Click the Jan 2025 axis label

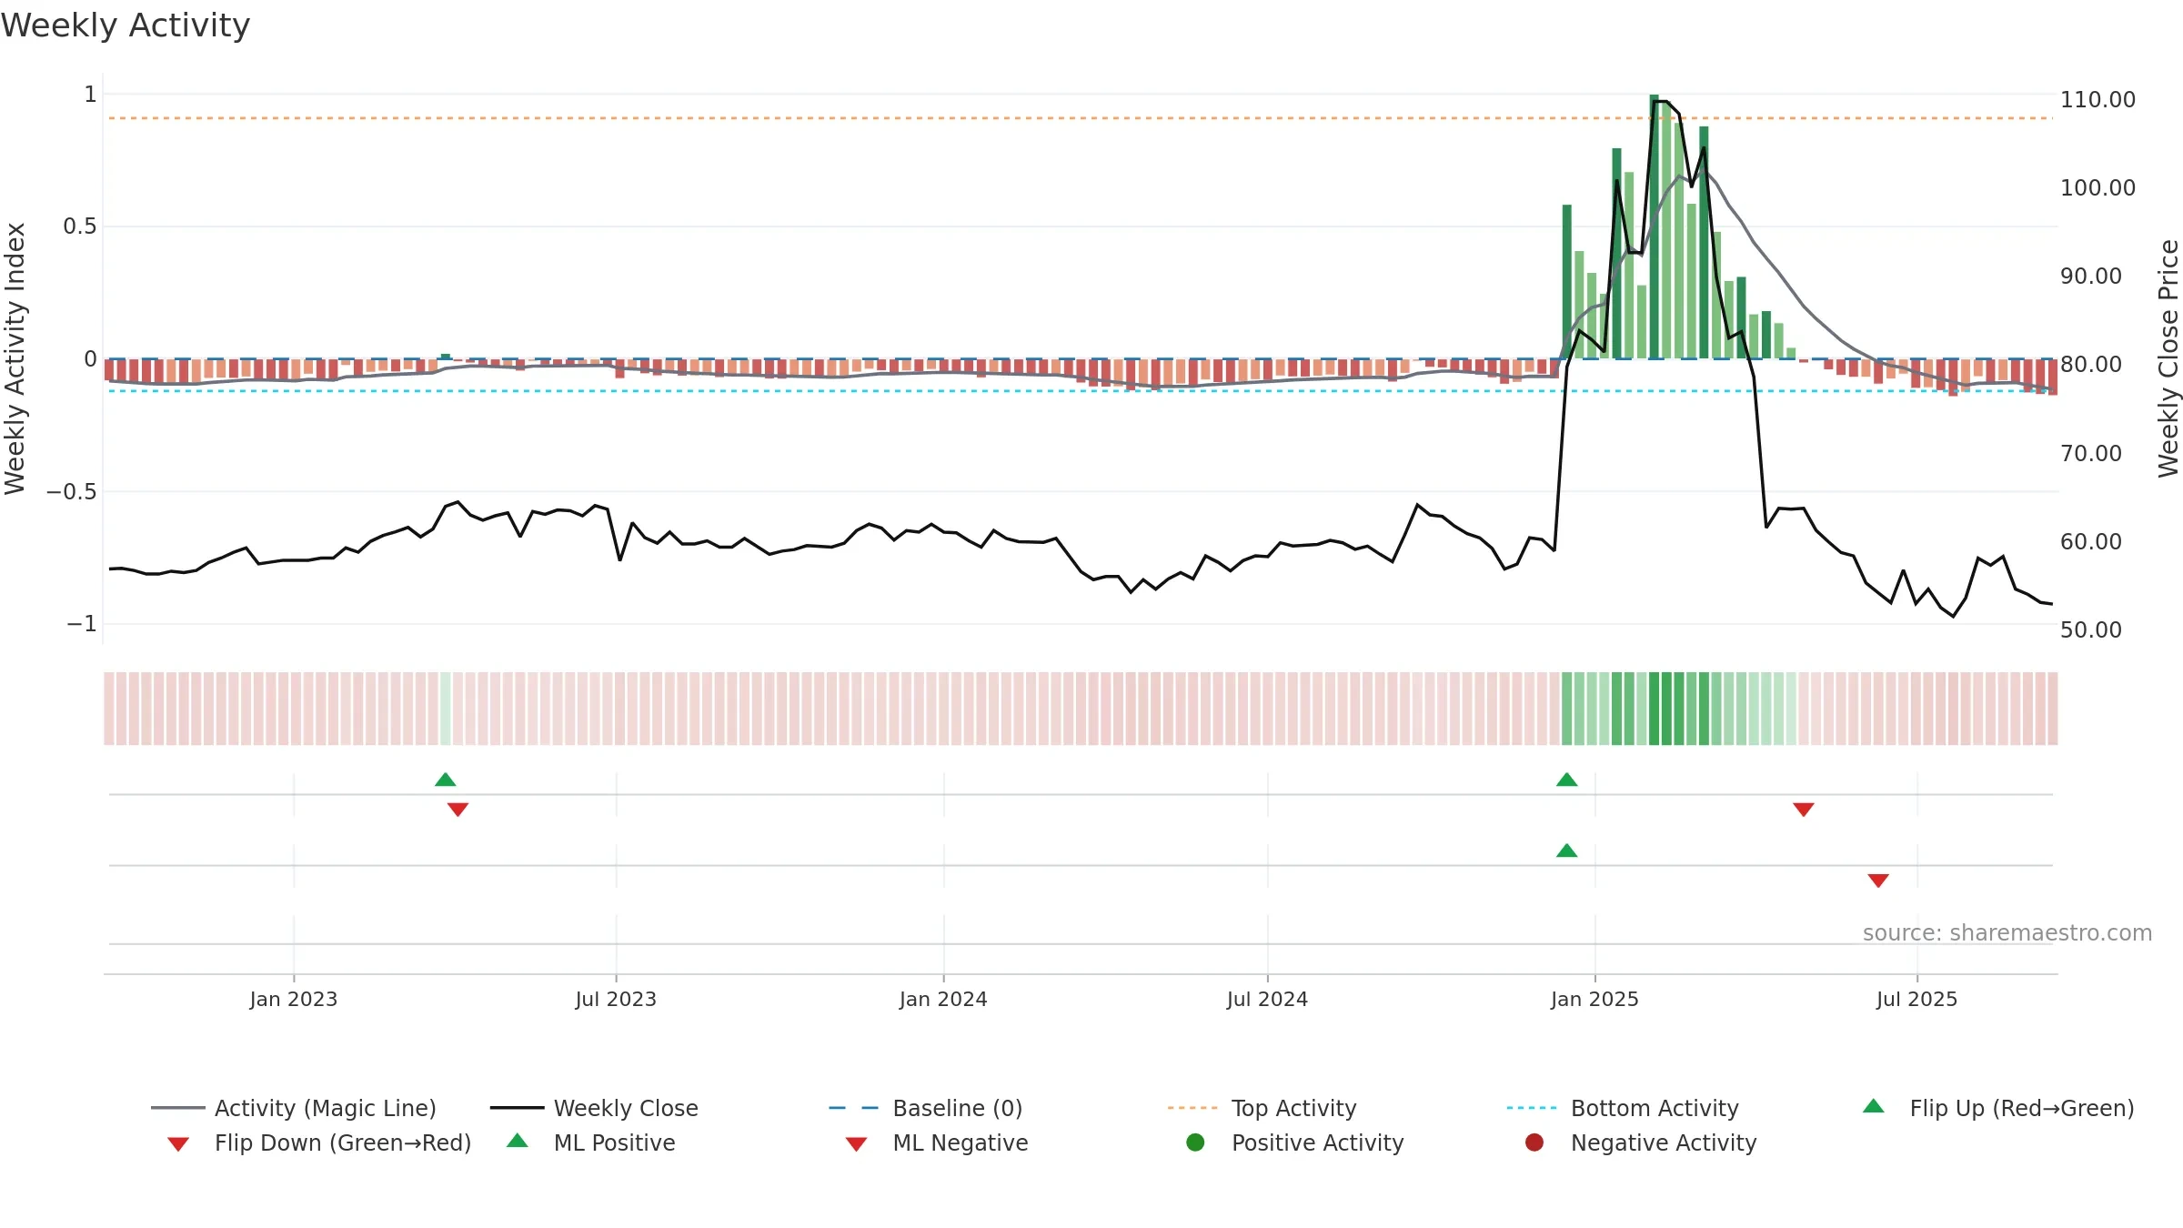[1594, 999]
